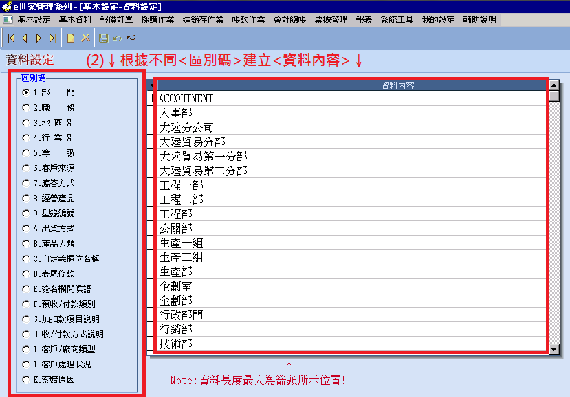Image resolution: width=570 pixels, height=397 pixels.
Task: Go to the next record
Action: [39, 38]
